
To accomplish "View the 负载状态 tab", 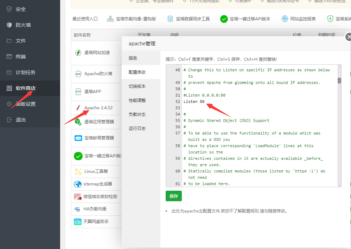I will click(x=141, y=114).
